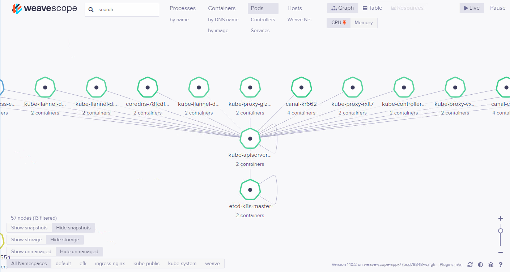This screenshot has width=510, height=272.
Task: Open the coredns pod node
Action: tap(148, 87)
